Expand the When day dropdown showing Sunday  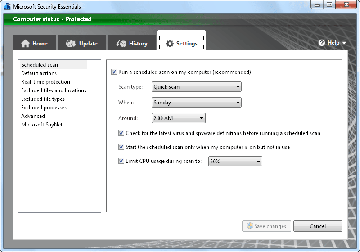196,103
